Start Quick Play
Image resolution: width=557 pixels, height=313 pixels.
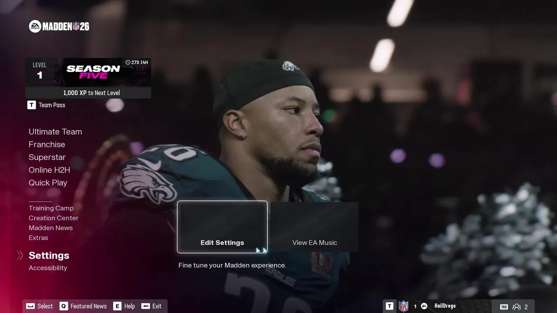point(48,183)
